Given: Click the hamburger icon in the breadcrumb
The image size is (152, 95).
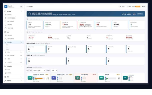Looking at the screenshot, I should (x=27, y=7).
